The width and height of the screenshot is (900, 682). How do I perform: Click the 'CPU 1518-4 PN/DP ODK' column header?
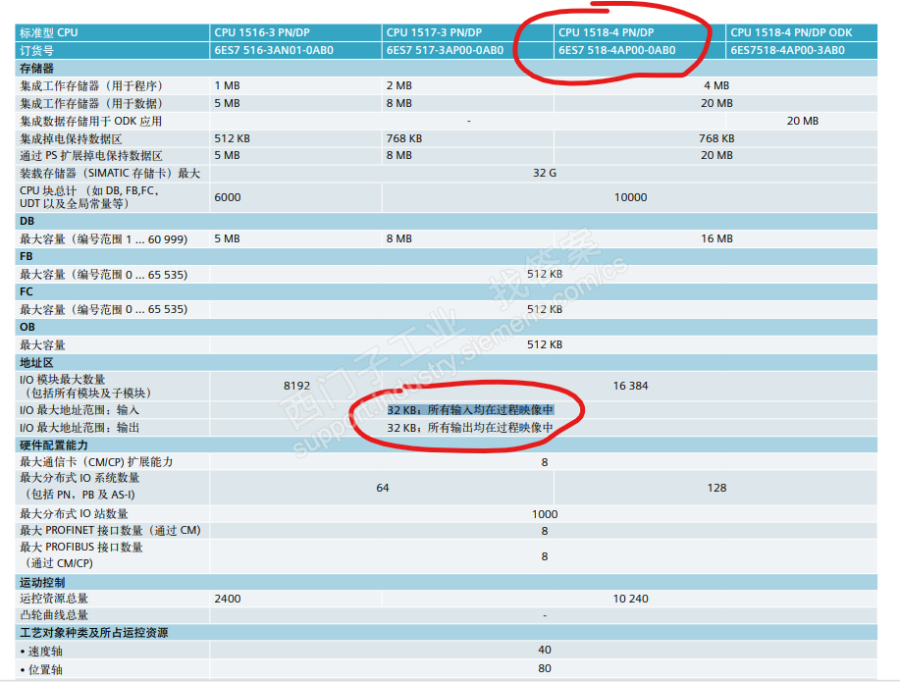[x=791, y=32]
